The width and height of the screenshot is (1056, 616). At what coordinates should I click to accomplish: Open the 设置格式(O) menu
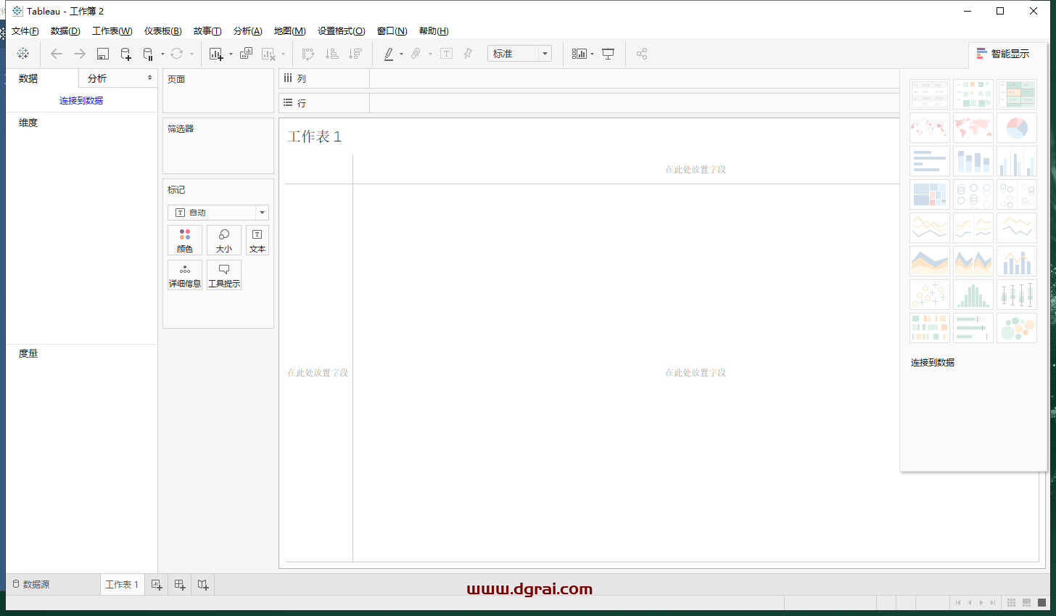pos(342,31)
